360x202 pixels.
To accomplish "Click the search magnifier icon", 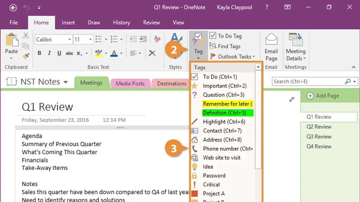I will click(348, 81).
